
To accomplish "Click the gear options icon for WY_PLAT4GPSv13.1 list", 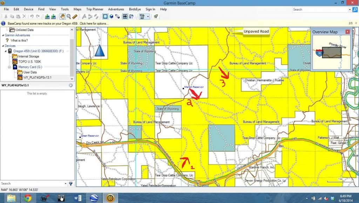I will [71, 85].
